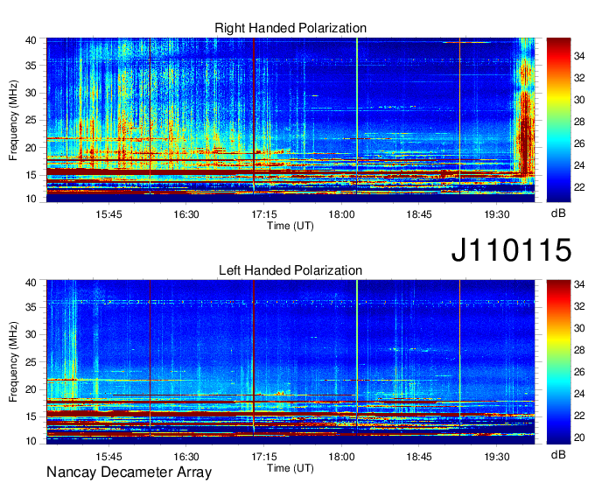Click the 18:45 time tick under the Left Handed plot
This screenshot has width=595, height=483.
[419, 457]
